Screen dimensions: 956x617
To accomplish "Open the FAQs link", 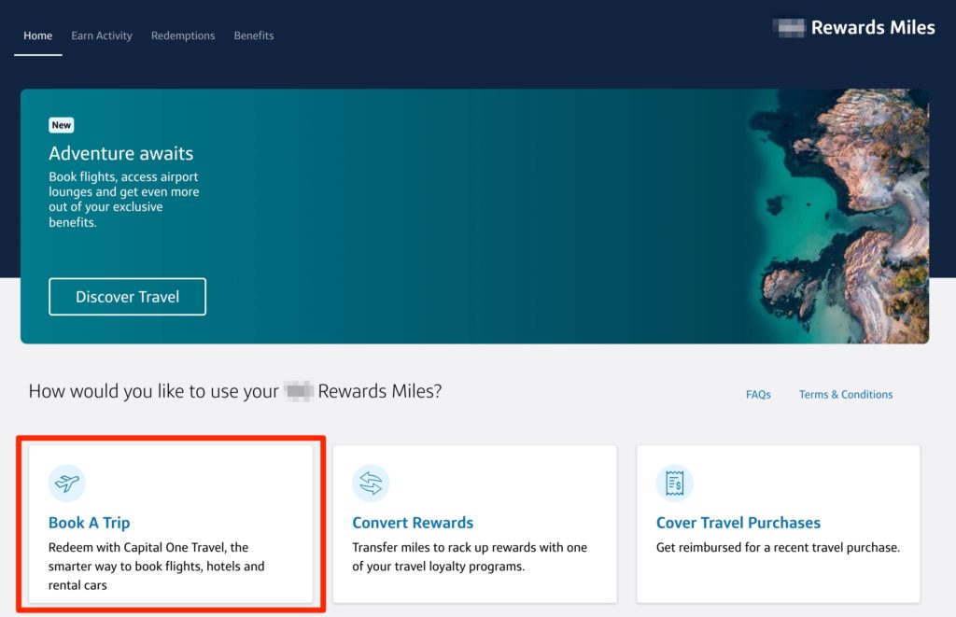I will coord(758,394).
